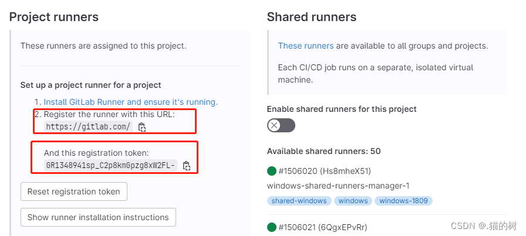Viewport: 526px width, 236px height.
Task: Click Available shared runners: 50 label
Action: [323, 151]
